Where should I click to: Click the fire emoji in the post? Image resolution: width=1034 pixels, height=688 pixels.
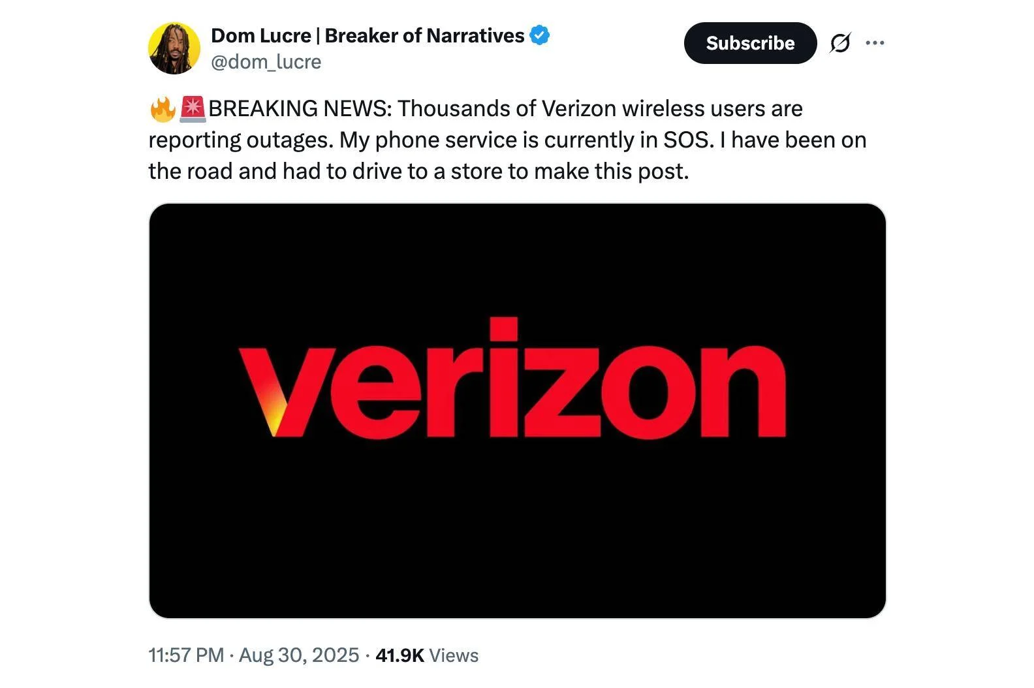click(x=162, y=109)
